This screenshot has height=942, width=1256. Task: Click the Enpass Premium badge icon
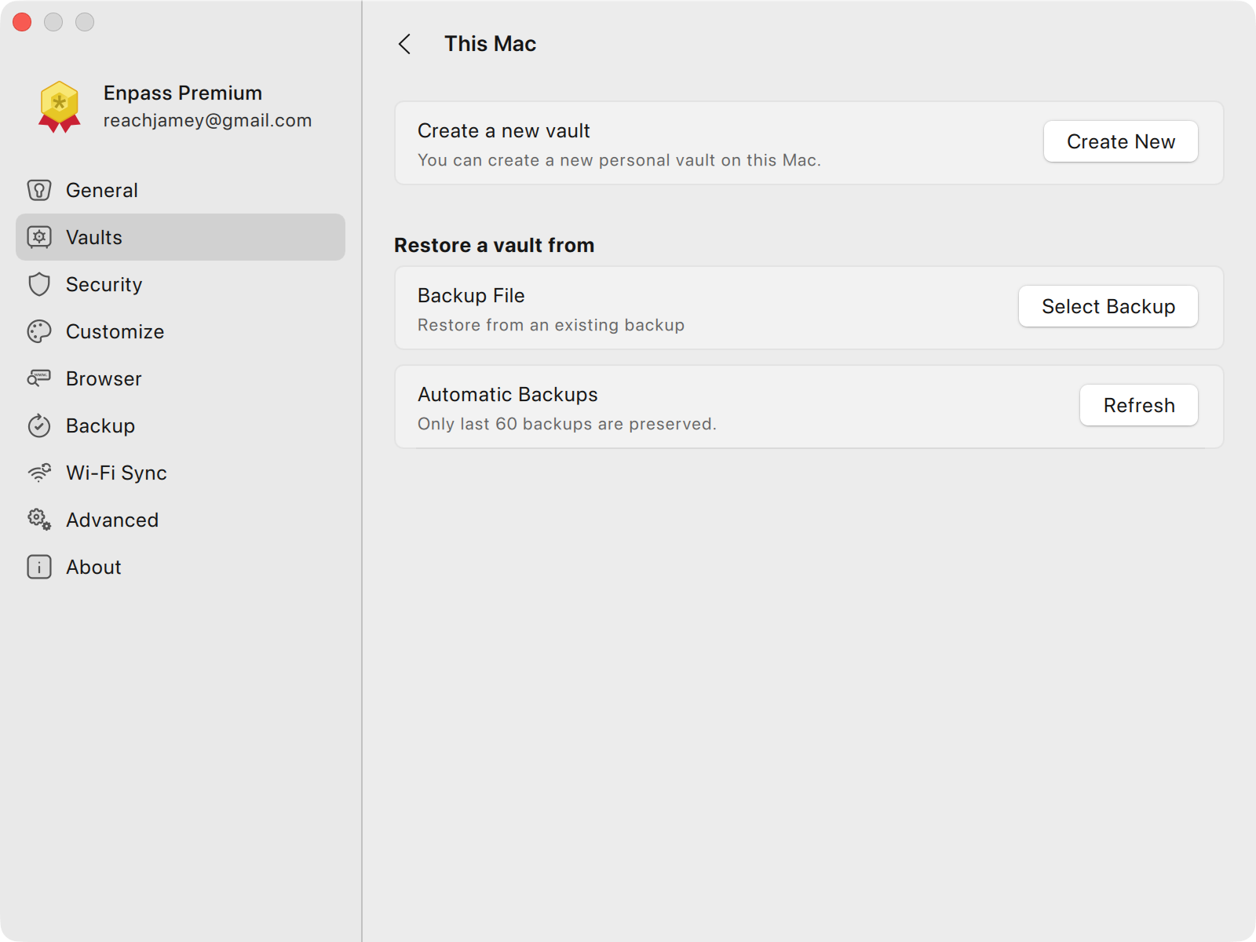pyautogui.click(x=60, y=107)
